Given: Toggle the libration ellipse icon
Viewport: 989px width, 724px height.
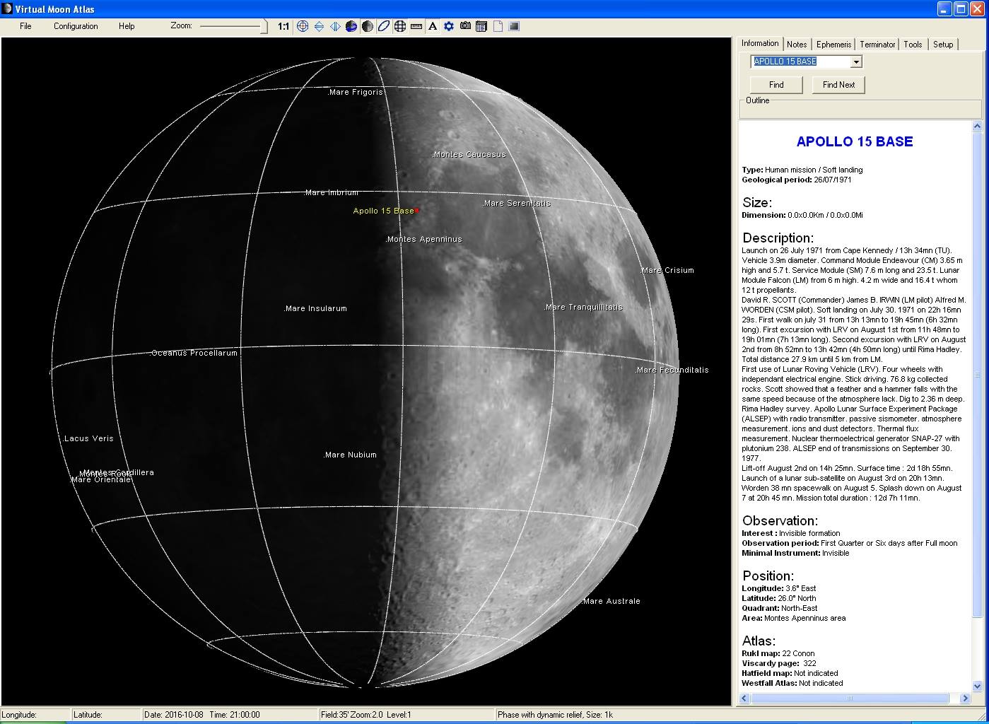Looking at the screenshot, I should coord(384,26).
